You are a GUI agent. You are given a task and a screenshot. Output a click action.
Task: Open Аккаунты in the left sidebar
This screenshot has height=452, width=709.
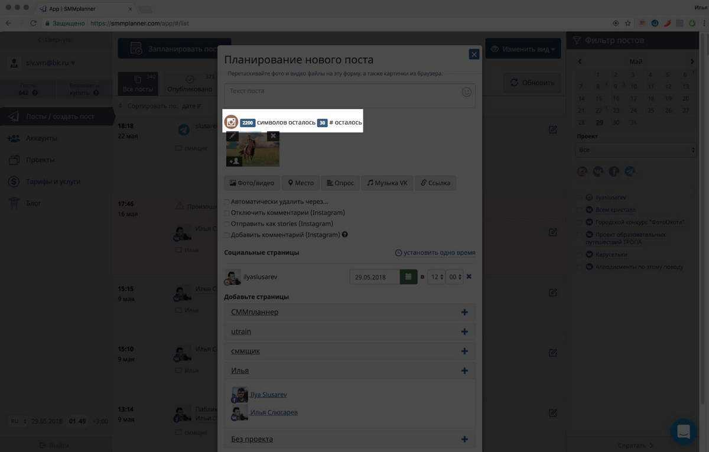tap(41, 138)
